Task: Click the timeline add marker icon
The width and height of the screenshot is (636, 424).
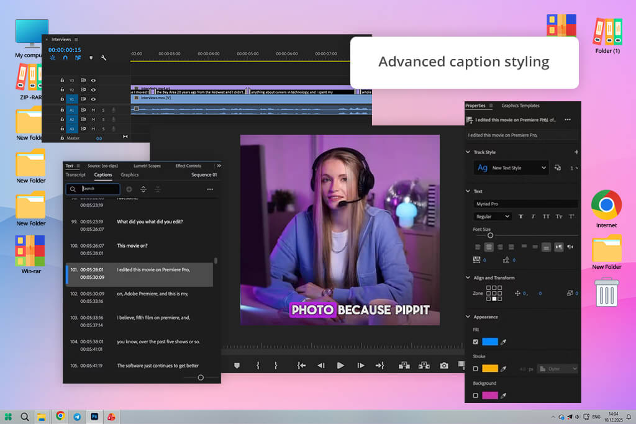Action: pos(91,58)
